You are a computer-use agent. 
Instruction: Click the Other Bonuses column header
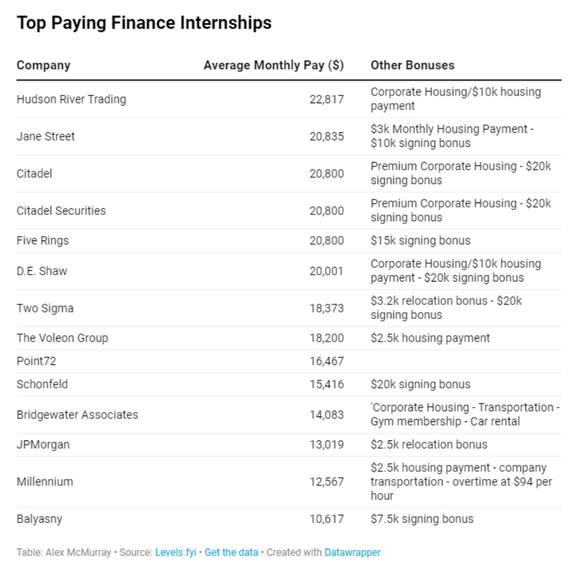coord(412,65)
